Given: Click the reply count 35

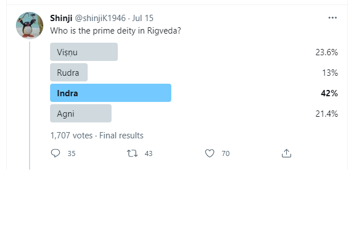Looking at the screenshot, I should click(72, 154).
